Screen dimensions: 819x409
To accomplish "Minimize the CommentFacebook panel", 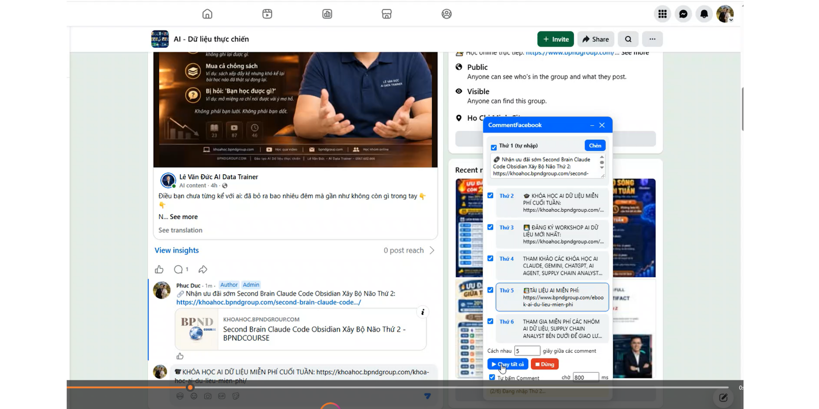I will click(x=592, y=125).
